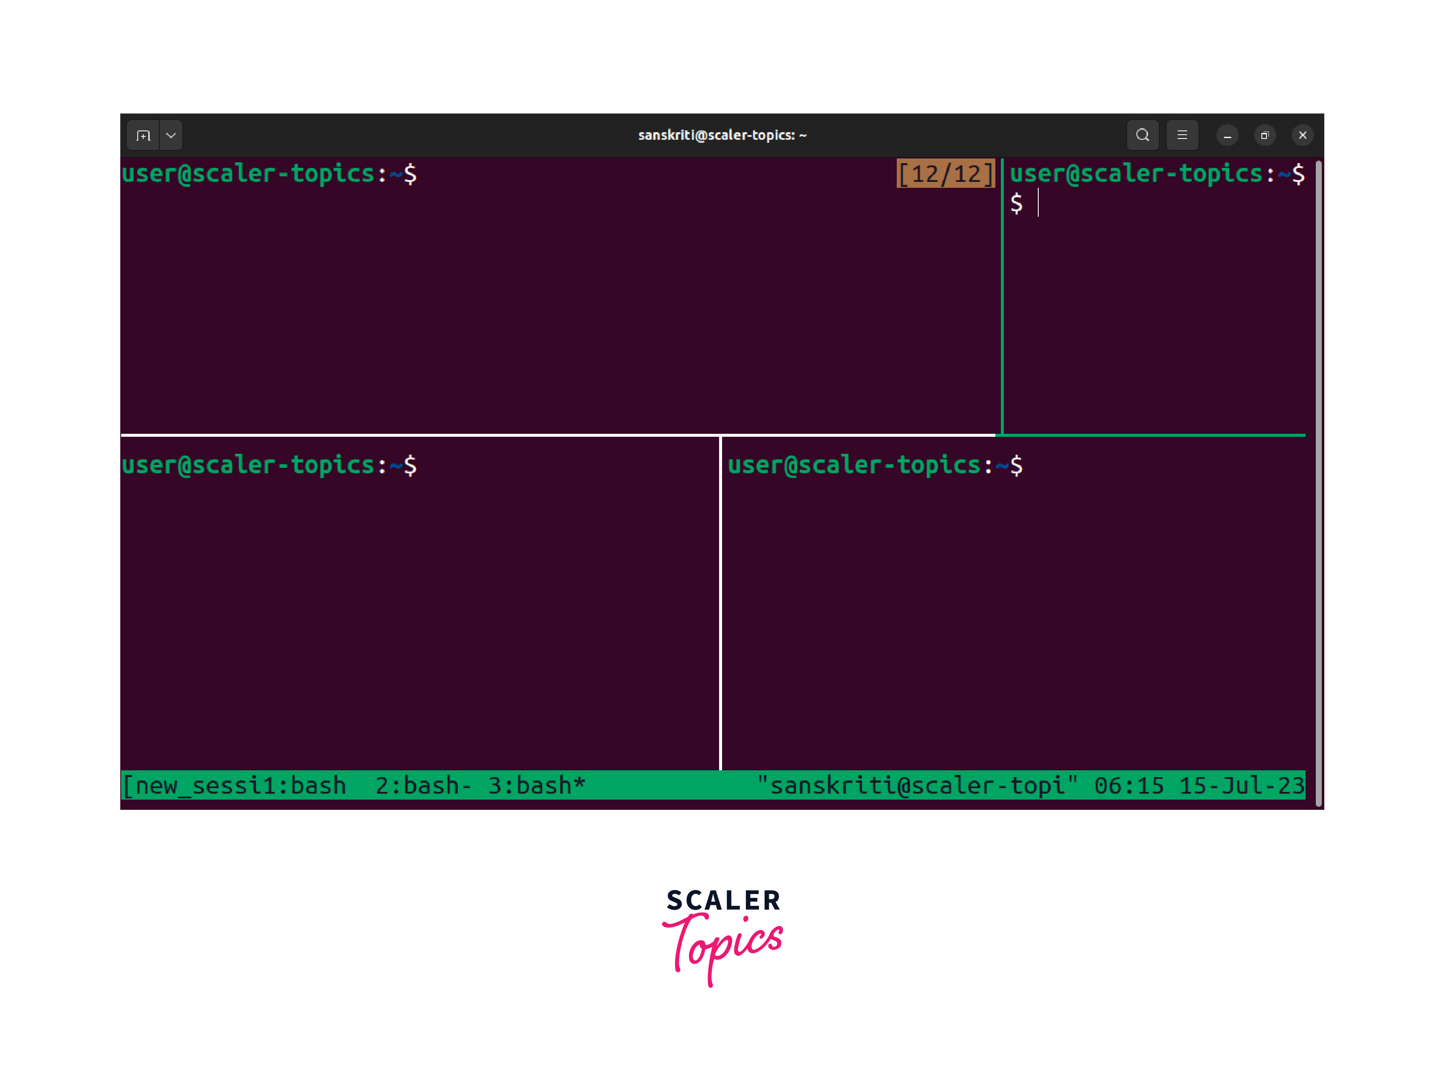Screen dimensions: 1445x1069
Task: Minimize the terminal window
Action: tap(1227, 135)
